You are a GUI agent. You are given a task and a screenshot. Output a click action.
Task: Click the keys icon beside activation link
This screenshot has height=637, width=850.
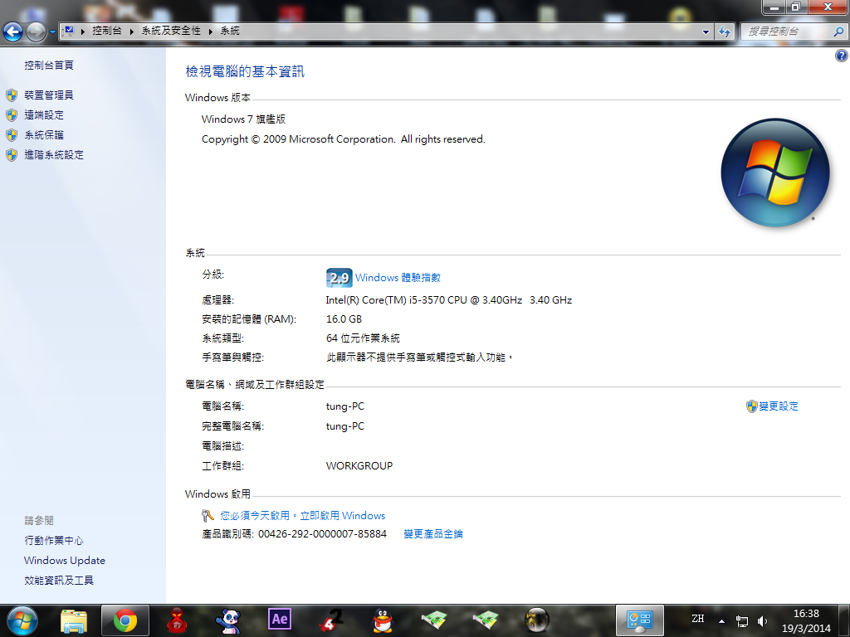[x=208, y=516]
